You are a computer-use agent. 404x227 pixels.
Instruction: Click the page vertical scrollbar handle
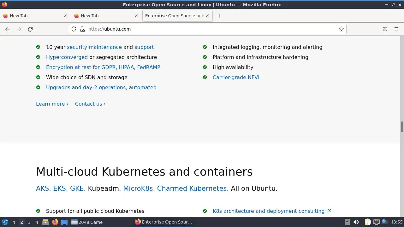click(x=402, y=127)
